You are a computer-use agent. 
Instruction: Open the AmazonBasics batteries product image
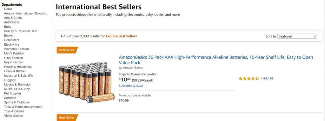(87, 82)
